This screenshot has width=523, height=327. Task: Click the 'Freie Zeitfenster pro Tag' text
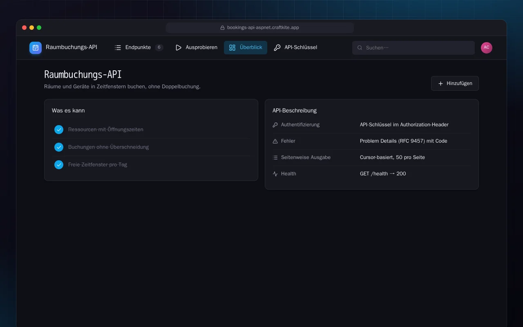[x=98, y=165]
